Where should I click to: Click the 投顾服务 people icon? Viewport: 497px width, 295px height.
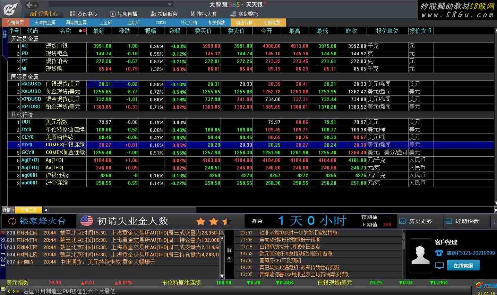pos(153,14)
